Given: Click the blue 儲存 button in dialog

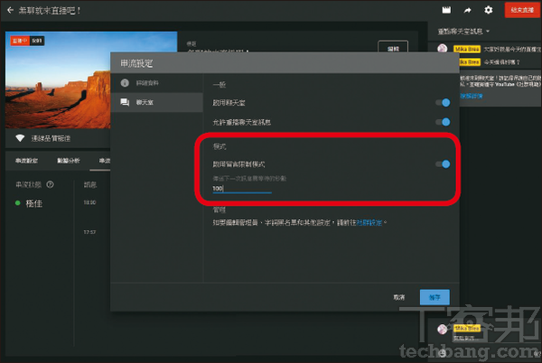Looking at the screenshot, I should coord(435,296).
